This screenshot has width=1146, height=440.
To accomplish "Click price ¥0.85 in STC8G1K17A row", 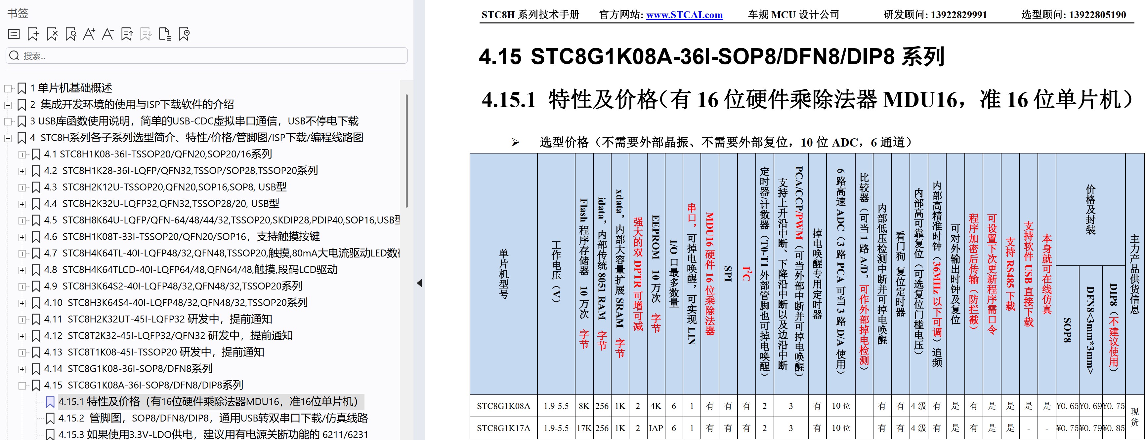I will pos(1114,428).
